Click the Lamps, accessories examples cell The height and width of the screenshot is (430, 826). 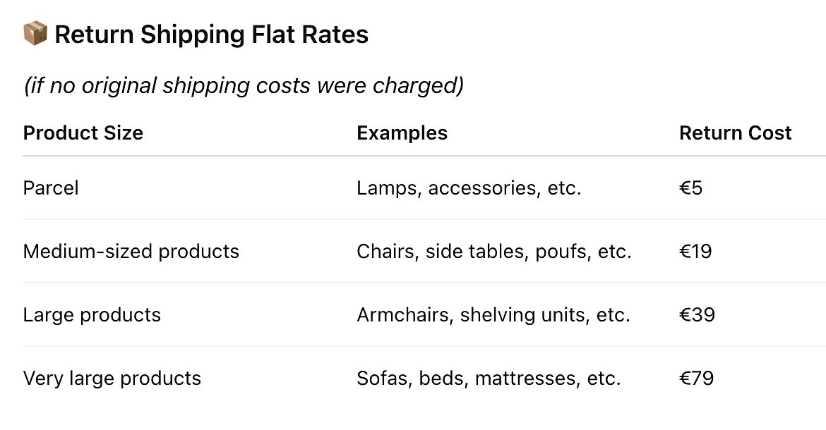[x=469, y=188]
